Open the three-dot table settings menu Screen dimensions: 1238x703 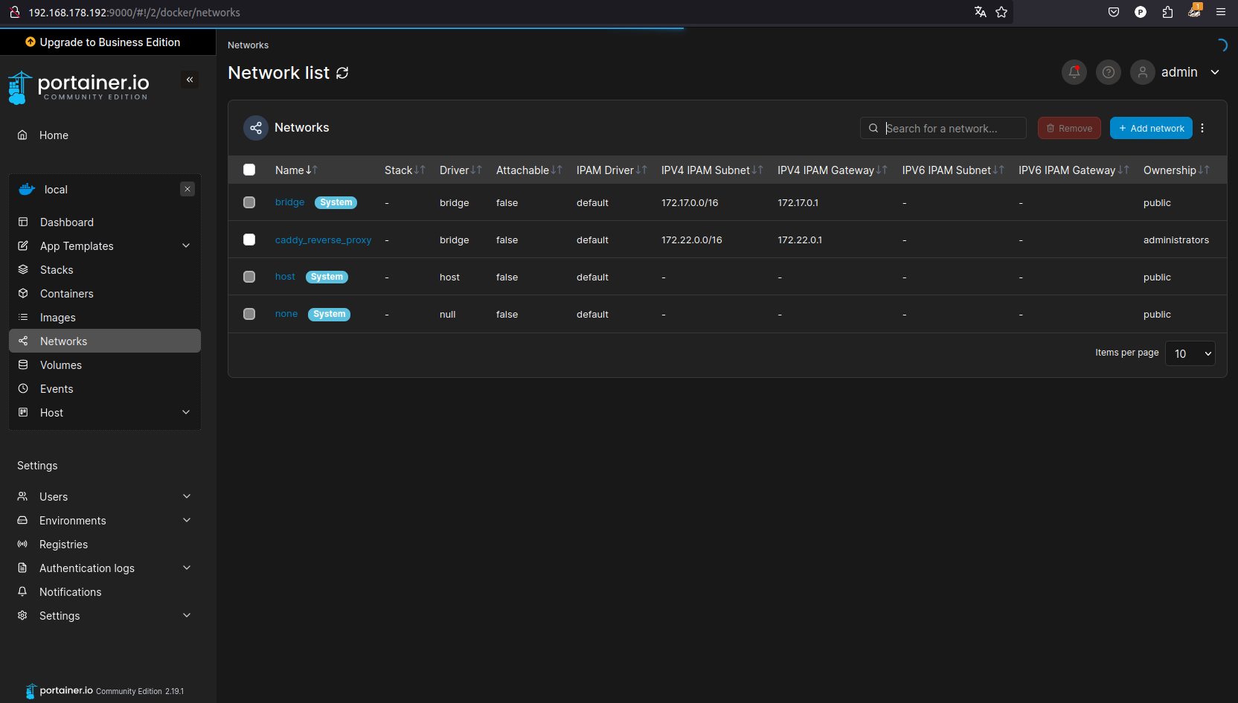point(1202,128)
